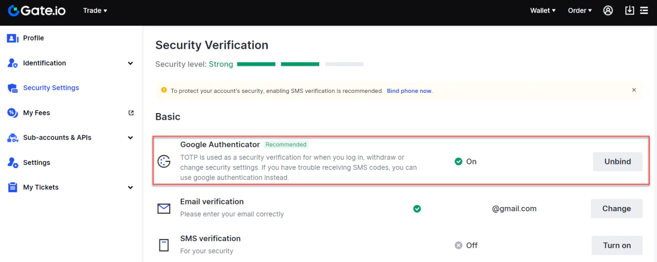The image size is (657, 262).
Task: Click the My Fees percent icon
Action: click(x=12, y=113)
